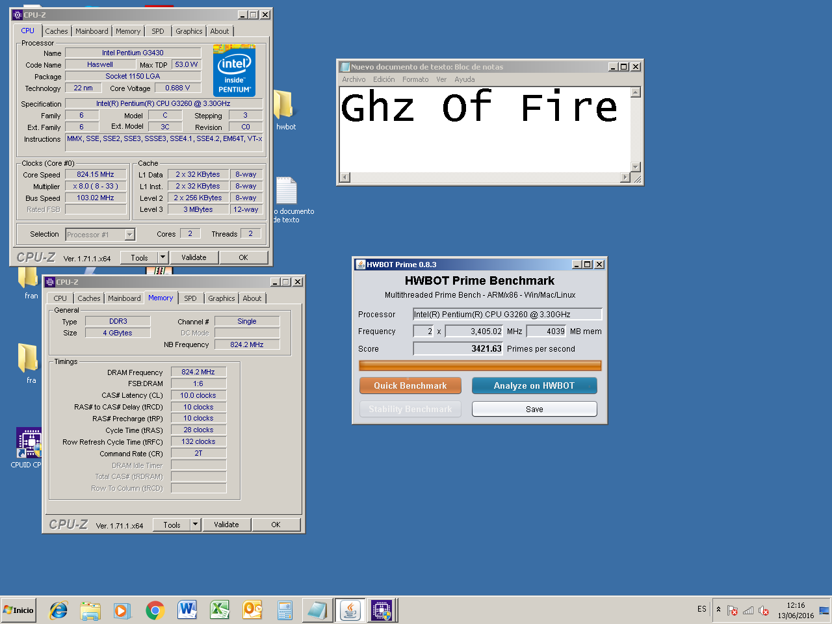The image size is (832, 624).
Task: Click the top CPU-Z window title icon
Action: (x=18, y=15)
